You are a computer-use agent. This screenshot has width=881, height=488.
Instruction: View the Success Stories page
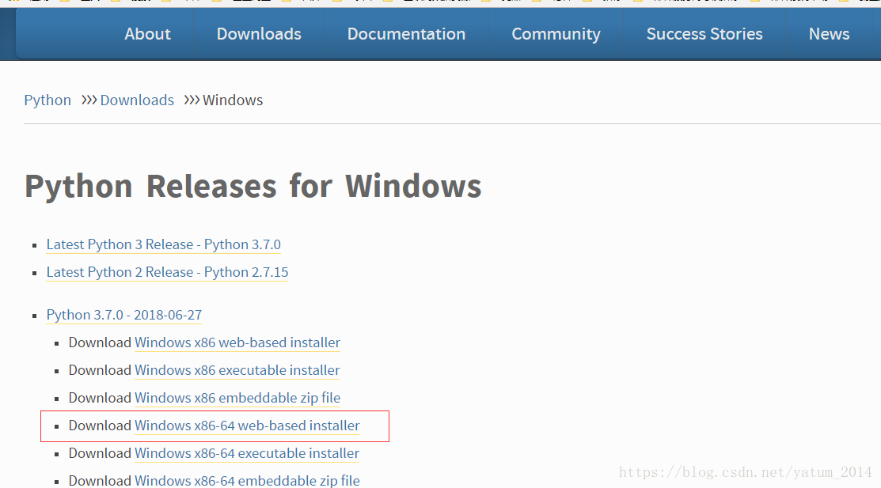coord(704,33)
